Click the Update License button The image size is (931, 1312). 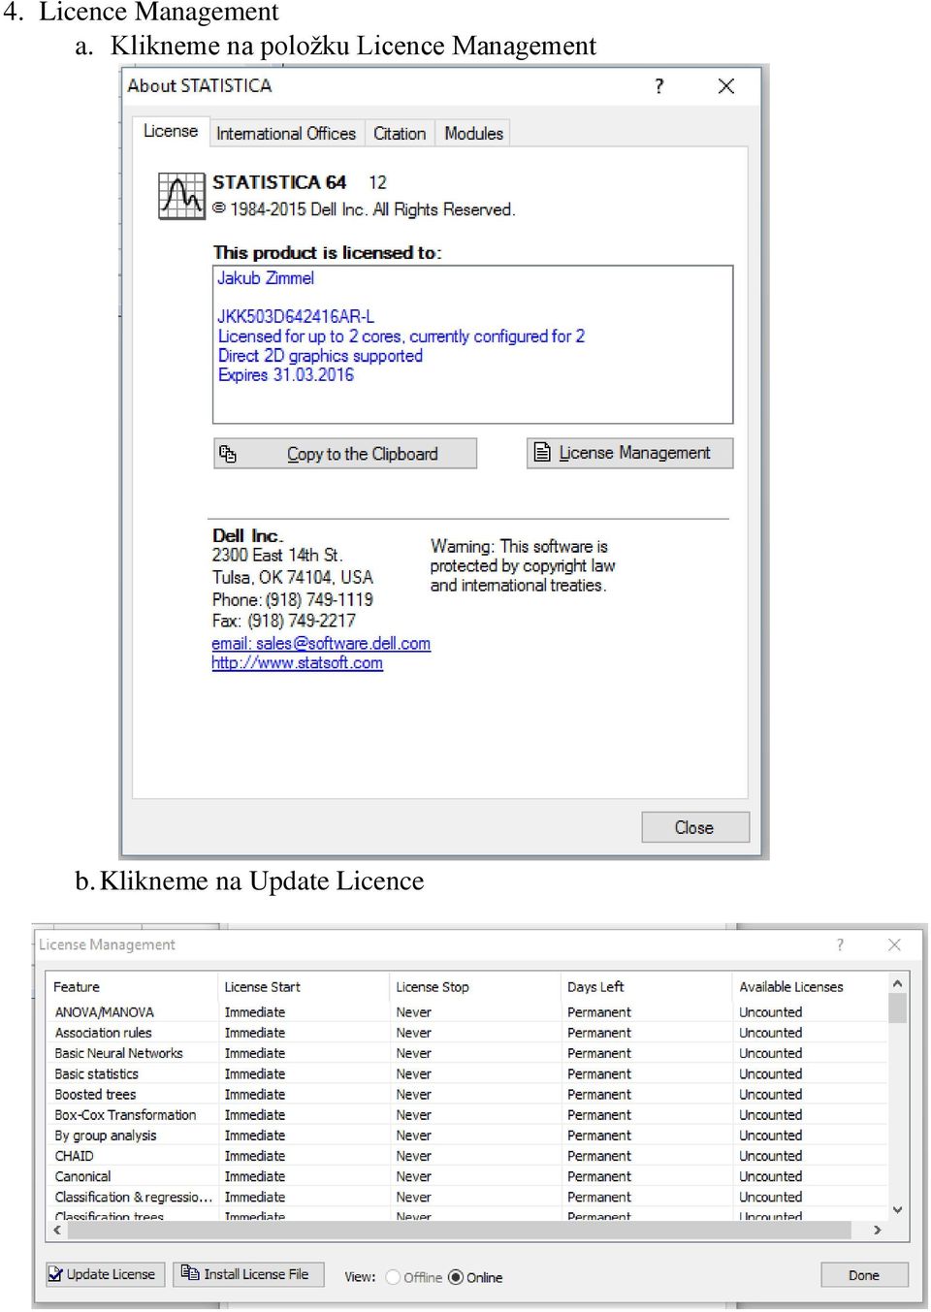pos(105,1274)
